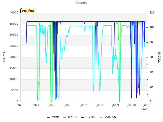This screenshot has width=163, height=122.
Task: Click the Jan 9 tick label
Action: pos(115,105)
